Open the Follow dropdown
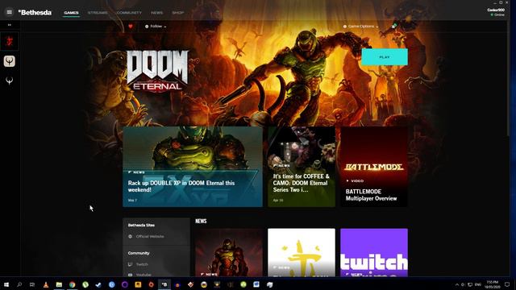The height and width of the screenshot is (290, 516). (156, 27)
